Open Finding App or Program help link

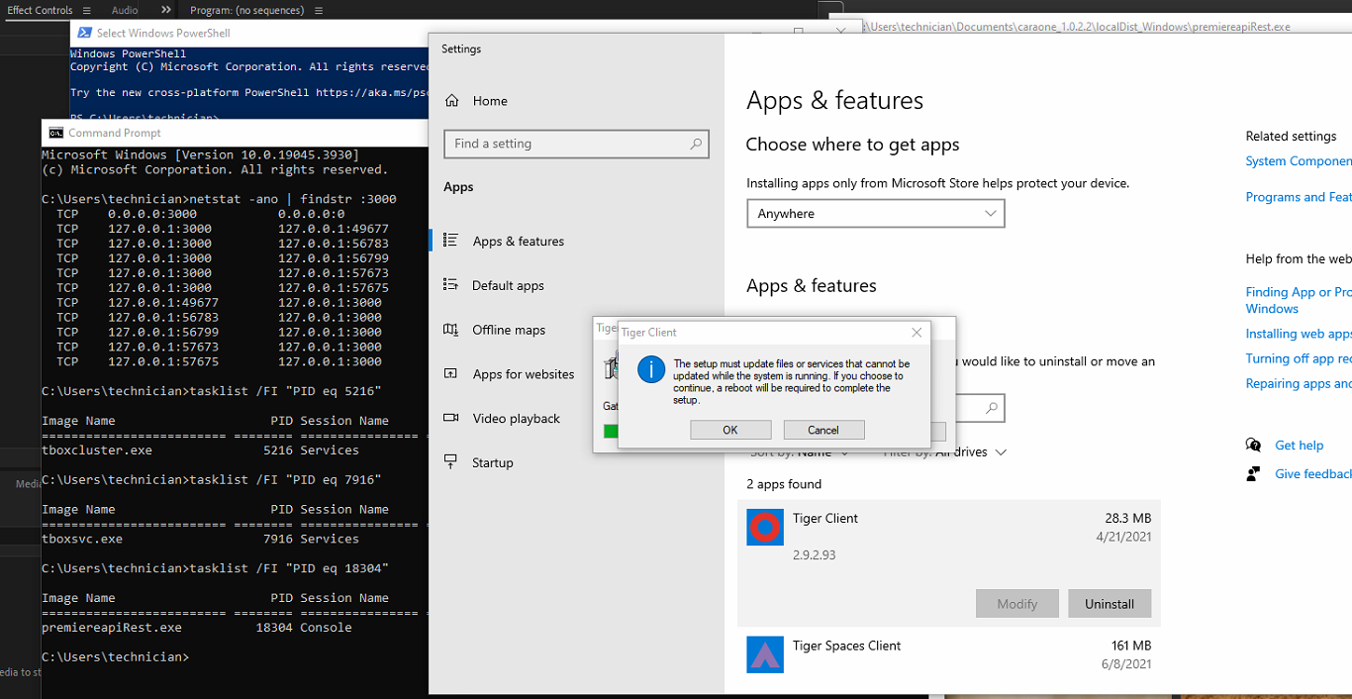click(x=1299, y=300)
